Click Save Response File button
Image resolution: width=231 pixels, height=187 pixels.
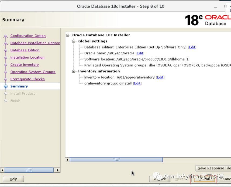tap(213, 168)
